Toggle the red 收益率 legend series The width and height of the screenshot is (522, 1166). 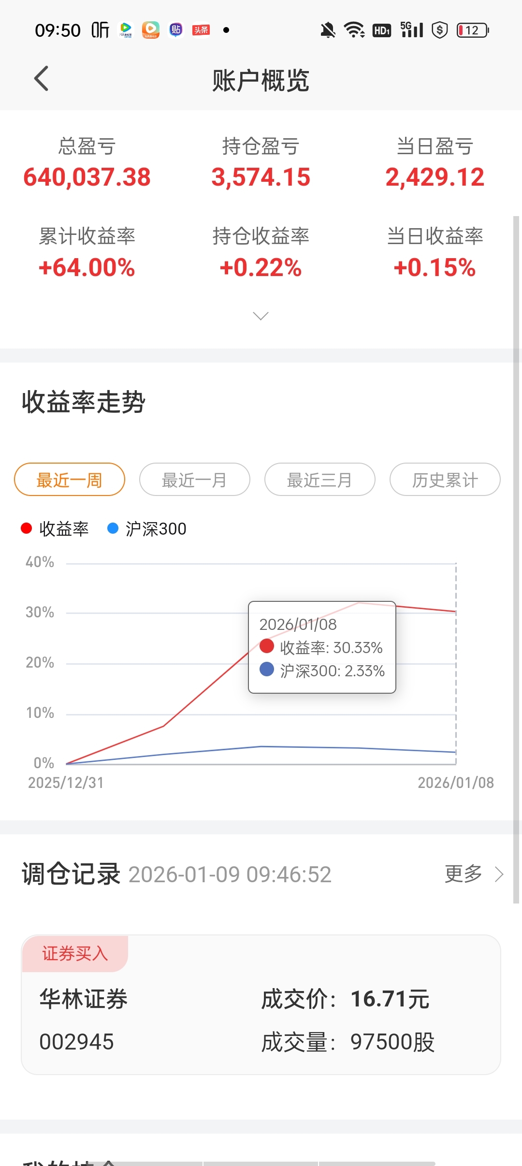55,529
